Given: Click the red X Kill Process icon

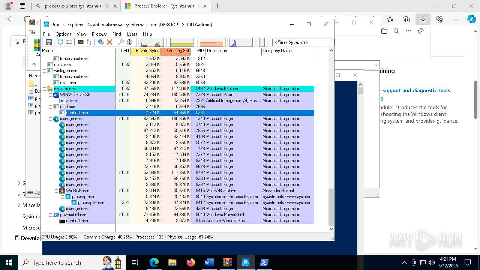Looking at the screenshot, I should 109,42.
